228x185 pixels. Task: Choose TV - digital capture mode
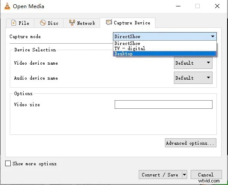click(165, 48)
